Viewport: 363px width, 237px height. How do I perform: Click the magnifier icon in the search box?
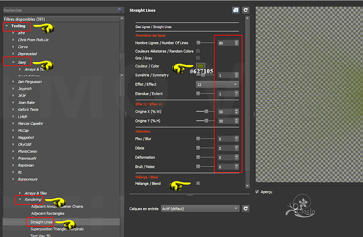pos(119,10)
